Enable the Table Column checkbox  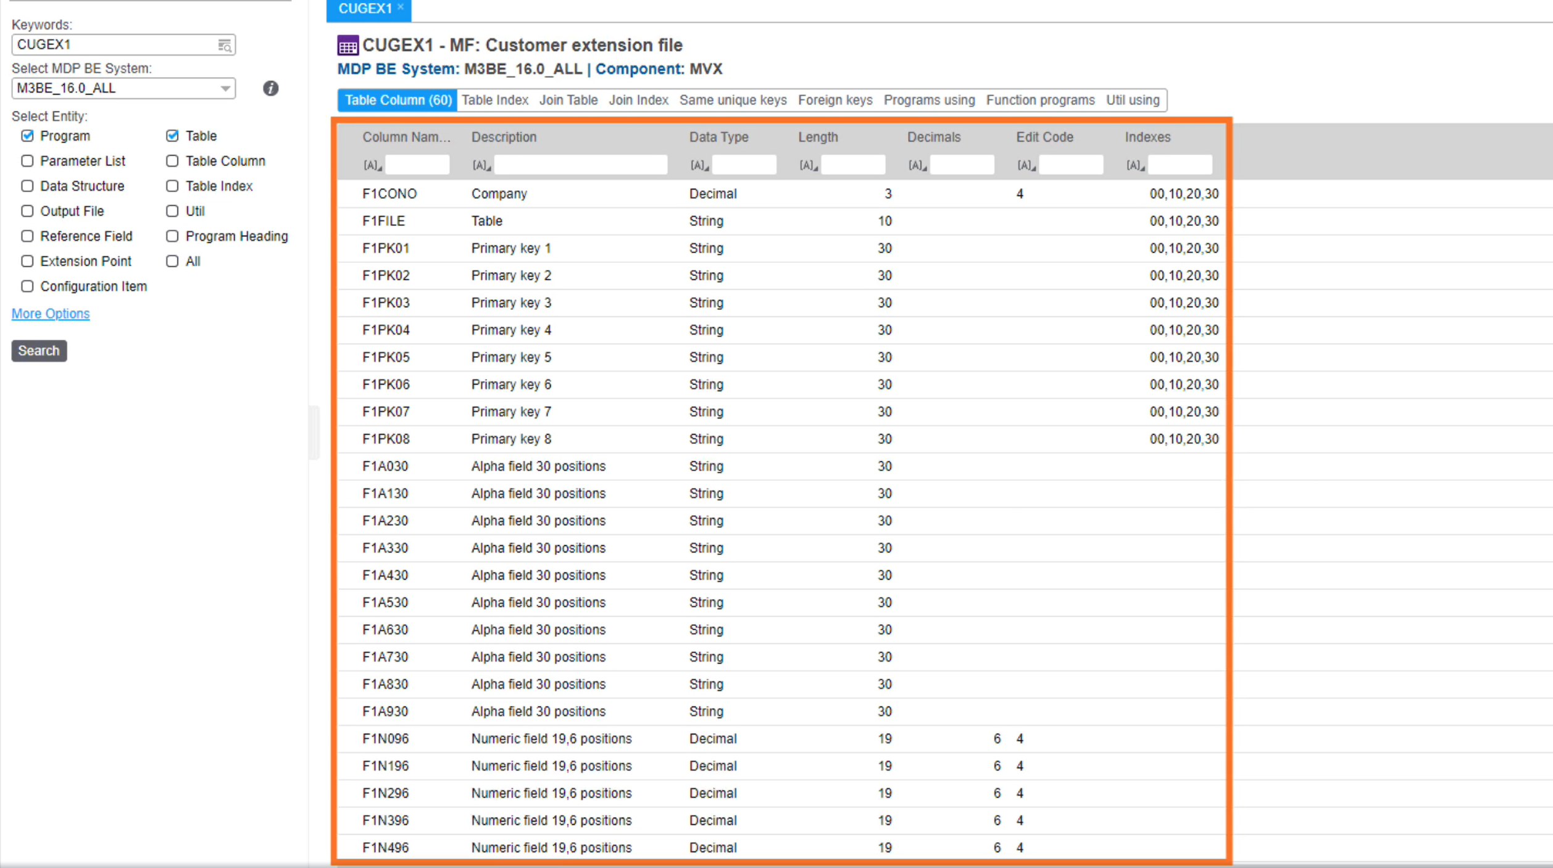pos(172,161)
